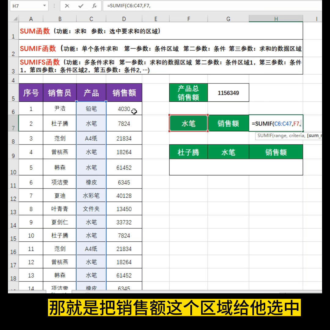This screenshot has width=330, height=330.
Task: Select column D header
Action: [124, 19]
